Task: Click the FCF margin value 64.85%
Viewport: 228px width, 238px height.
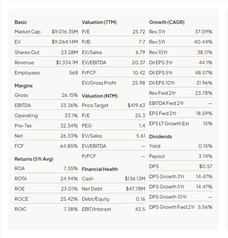Action: pyautogui.click(x=69, y=146)
